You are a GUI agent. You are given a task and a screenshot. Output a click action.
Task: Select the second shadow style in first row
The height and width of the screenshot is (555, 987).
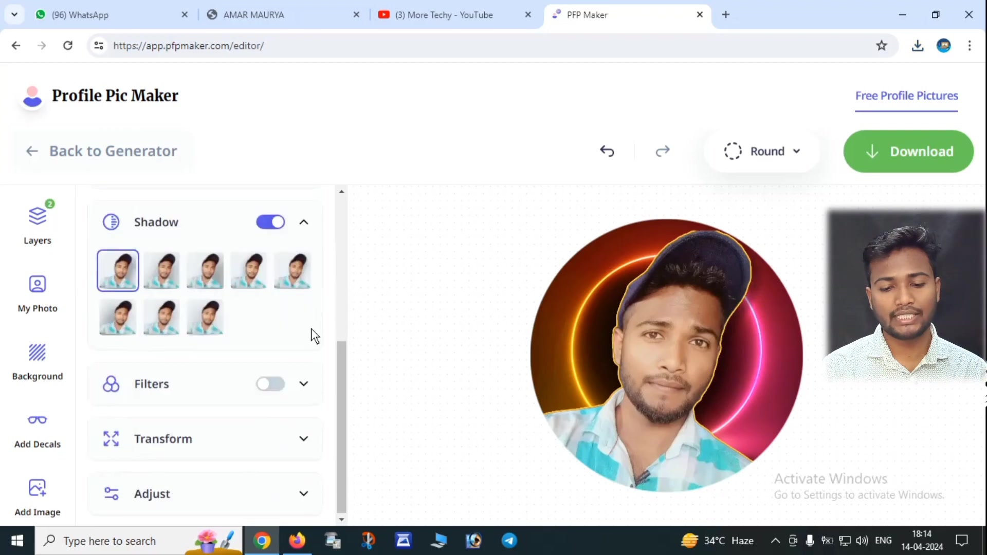click(x=161, y=270)
